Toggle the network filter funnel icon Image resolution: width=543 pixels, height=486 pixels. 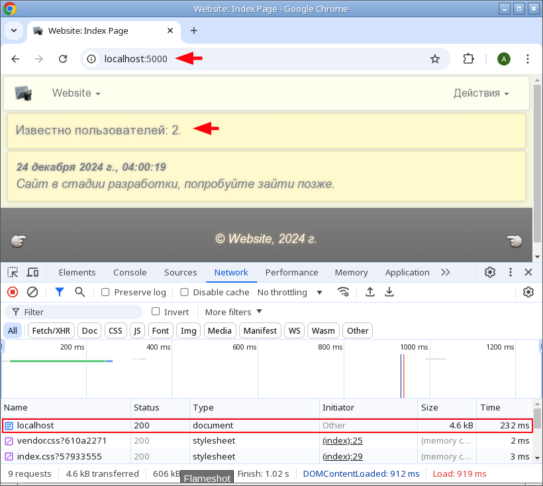(60, 293)
